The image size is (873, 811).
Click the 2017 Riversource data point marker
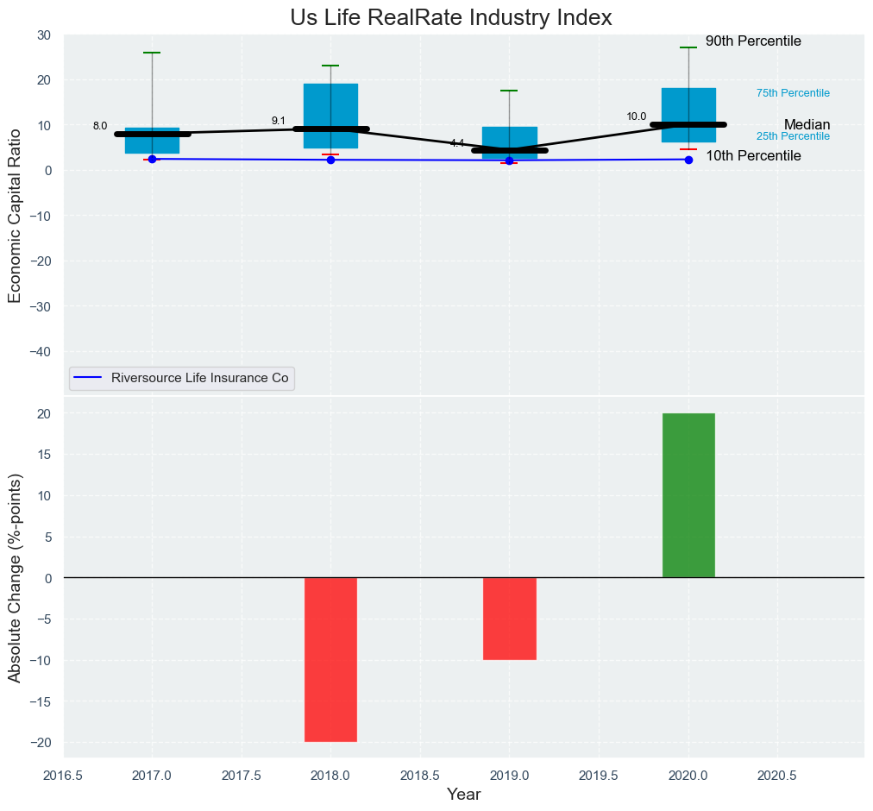(152, 159)
